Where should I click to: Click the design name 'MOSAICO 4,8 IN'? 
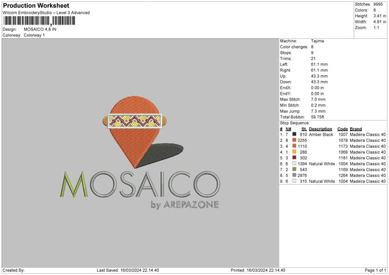tap(40, 29)
